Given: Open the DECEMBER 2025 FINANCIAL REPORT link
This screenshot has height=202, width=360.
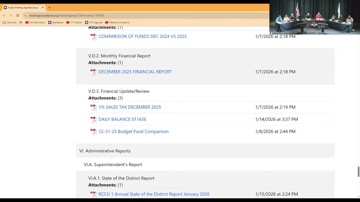Looking at the screenshot, I should (135, 72).
